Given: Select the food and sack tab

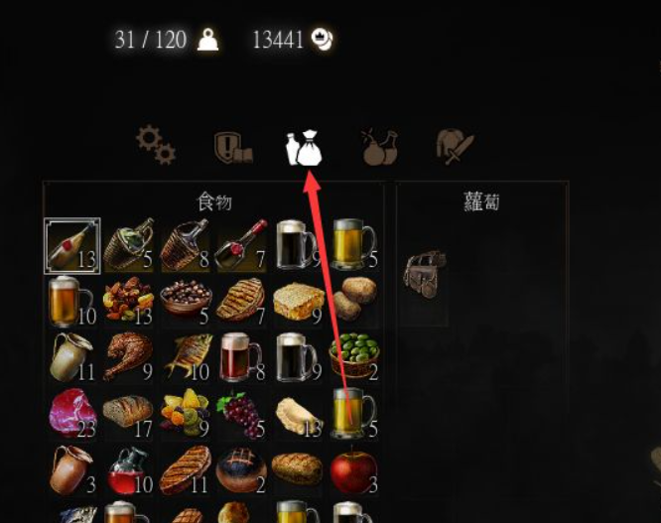Looking at the screenshot, I should click(x=304, y=148).
